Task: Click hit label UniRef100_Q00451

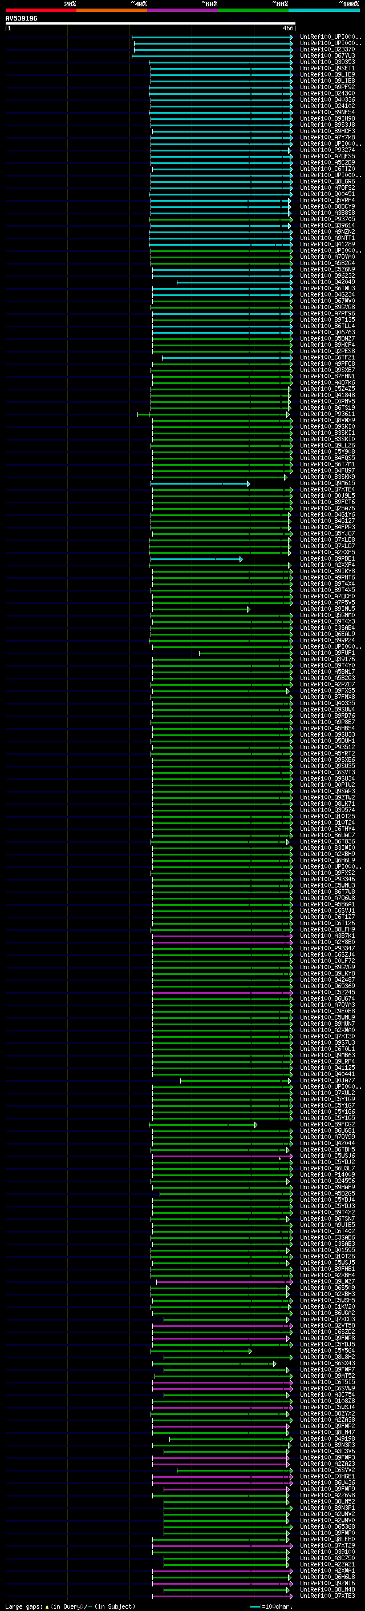Action: [x=327, y=194]
